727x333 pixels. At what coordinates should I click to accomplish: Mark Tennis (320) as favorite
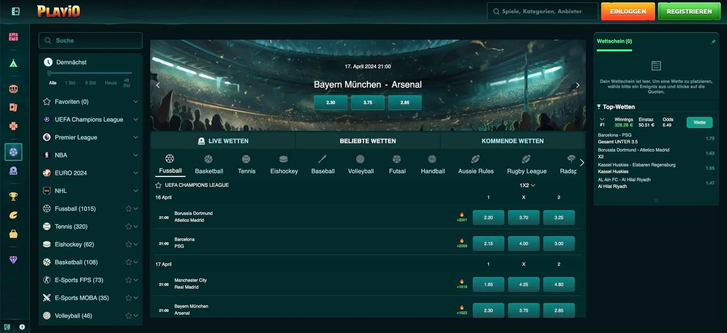(128, 226)
